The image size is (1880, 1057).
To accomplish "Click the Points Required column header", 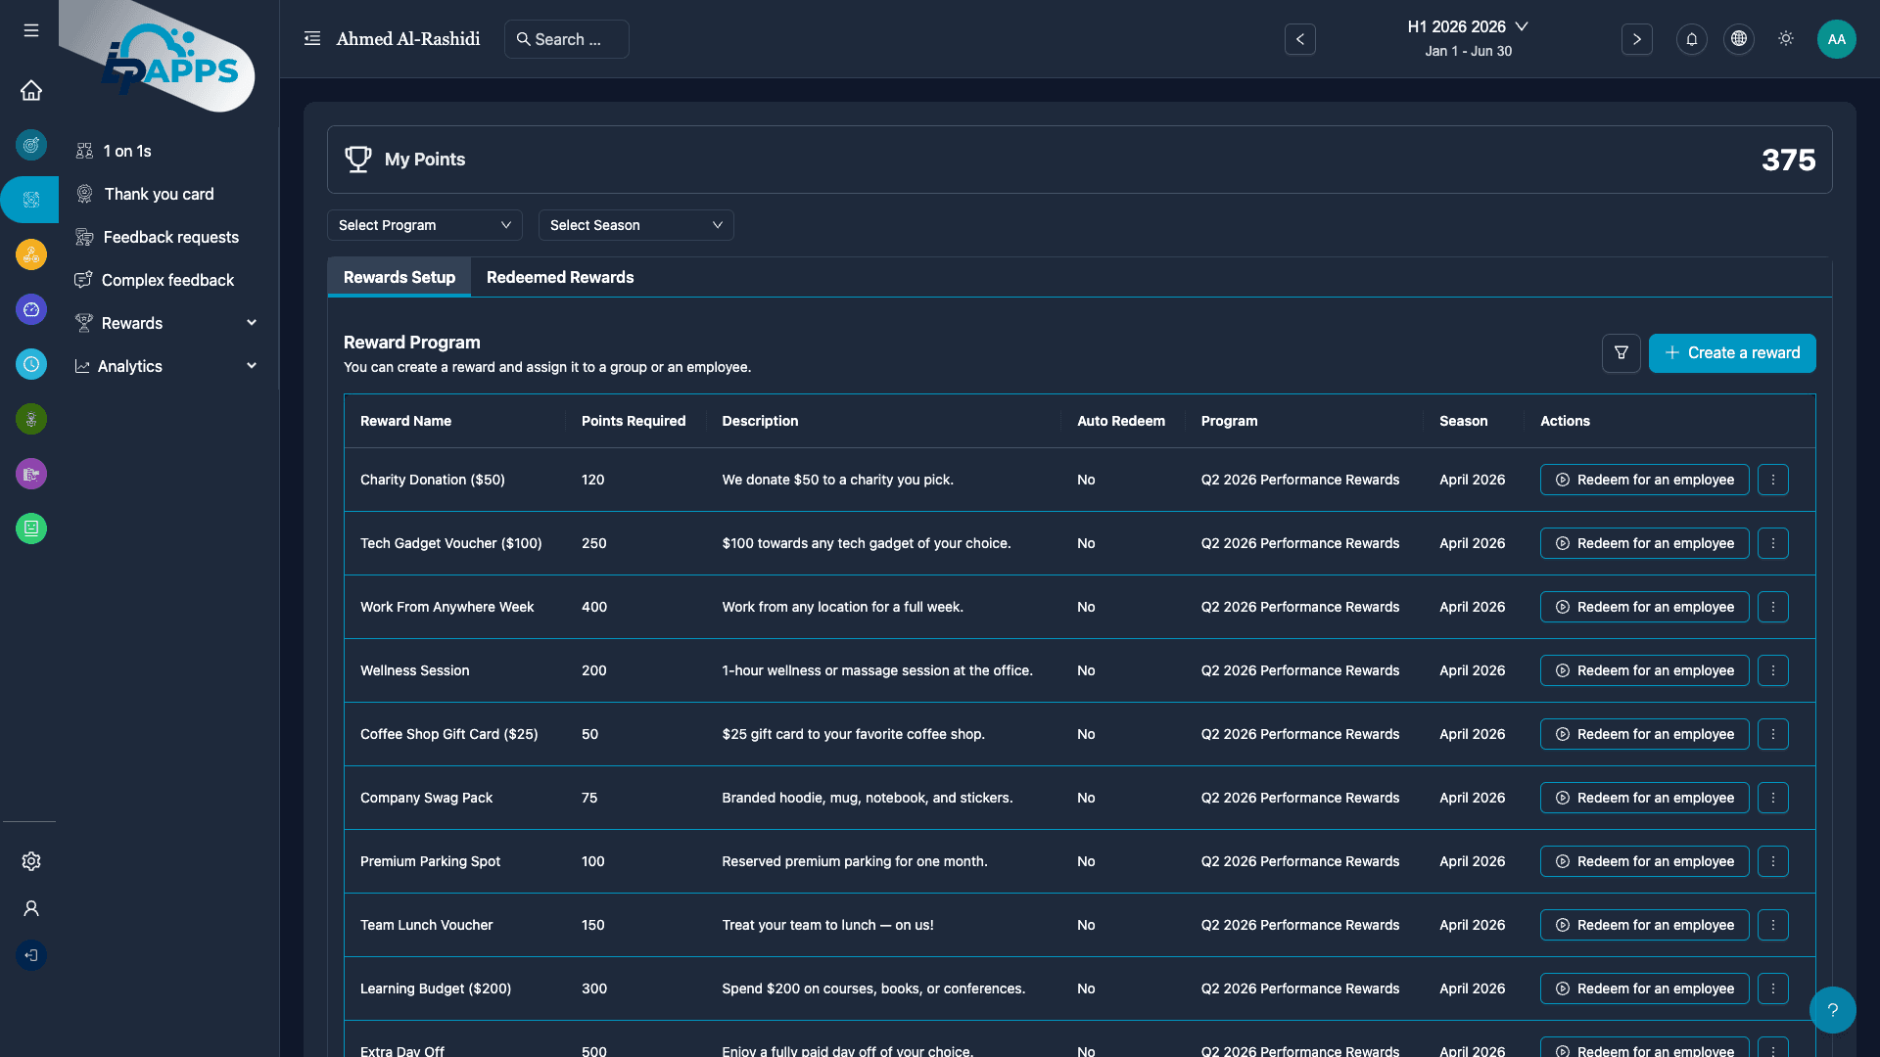I will click(x=634, y=421).
